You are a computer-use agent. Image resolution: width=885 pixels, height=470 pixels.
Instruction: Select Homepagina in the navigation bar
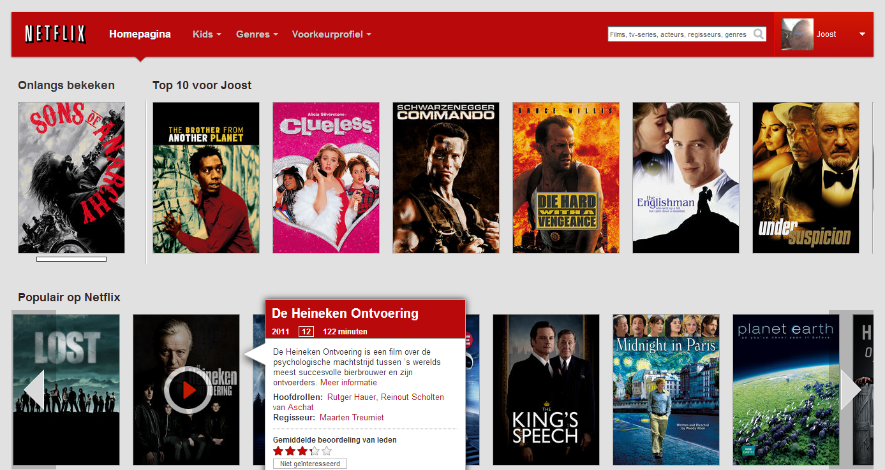coord(140,34)
